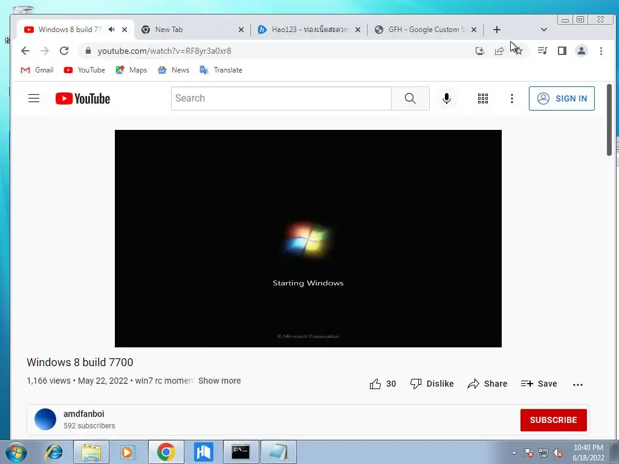
Task: Click the page vertical scrollbar thumb
Action: [609, 120]
